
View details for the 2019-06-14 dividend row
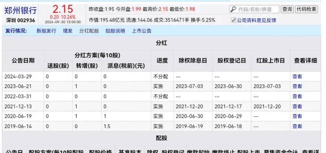click(297, 126)
